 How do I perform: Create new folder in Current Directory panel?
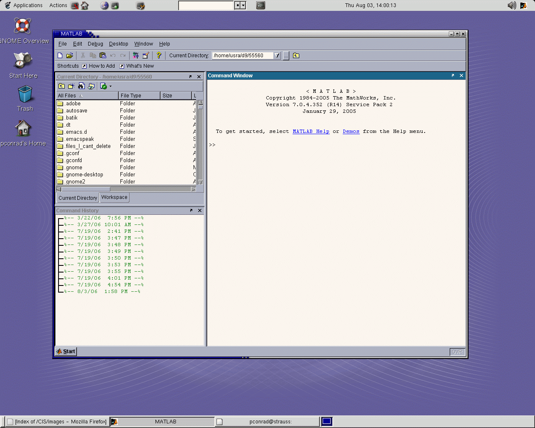pos(71,86)
